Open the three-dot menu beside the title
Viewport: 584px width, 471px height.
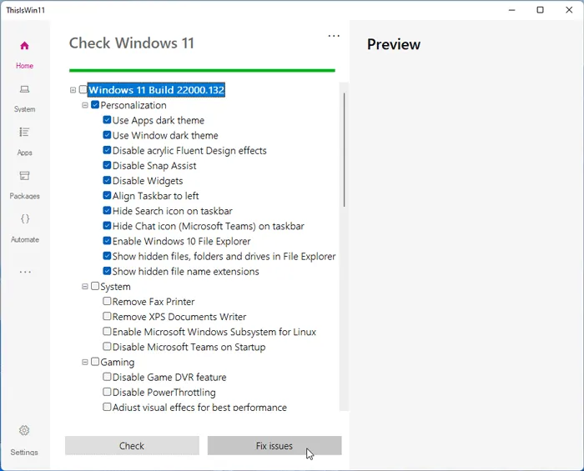[334, 37]
